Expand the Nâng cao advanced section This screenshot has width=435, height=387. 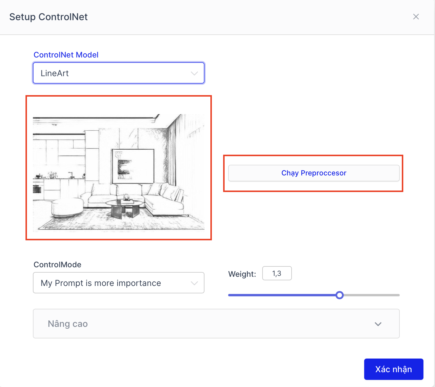click(216, 324)
